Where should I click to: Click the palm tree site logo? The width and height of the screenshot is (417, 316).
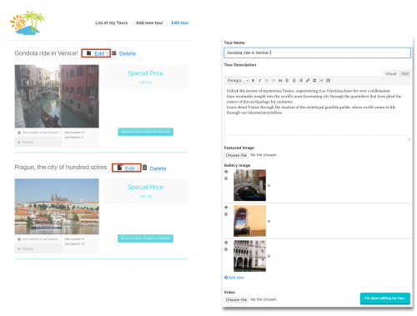point(28,23)
